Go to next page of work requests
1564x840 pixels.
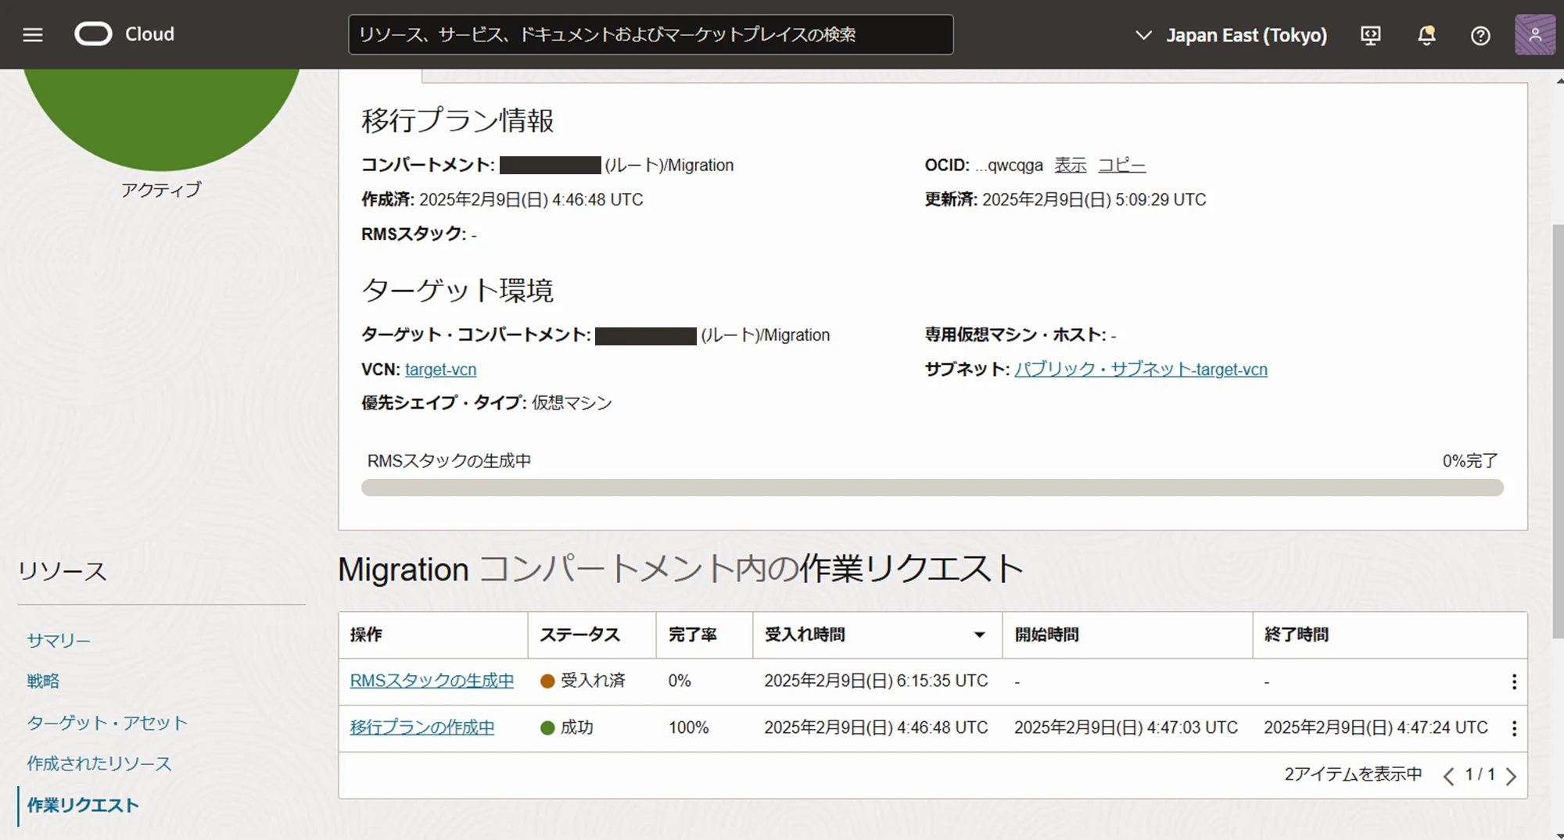click(x=1511, y=776)
